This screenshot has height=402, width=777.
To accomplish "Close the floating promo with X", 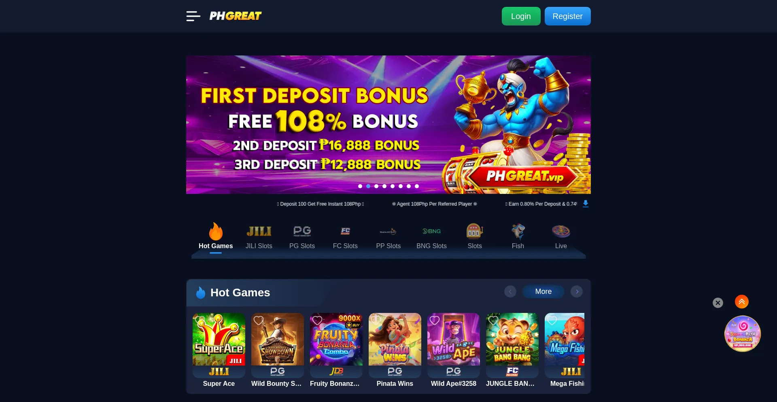I will 718,303.
